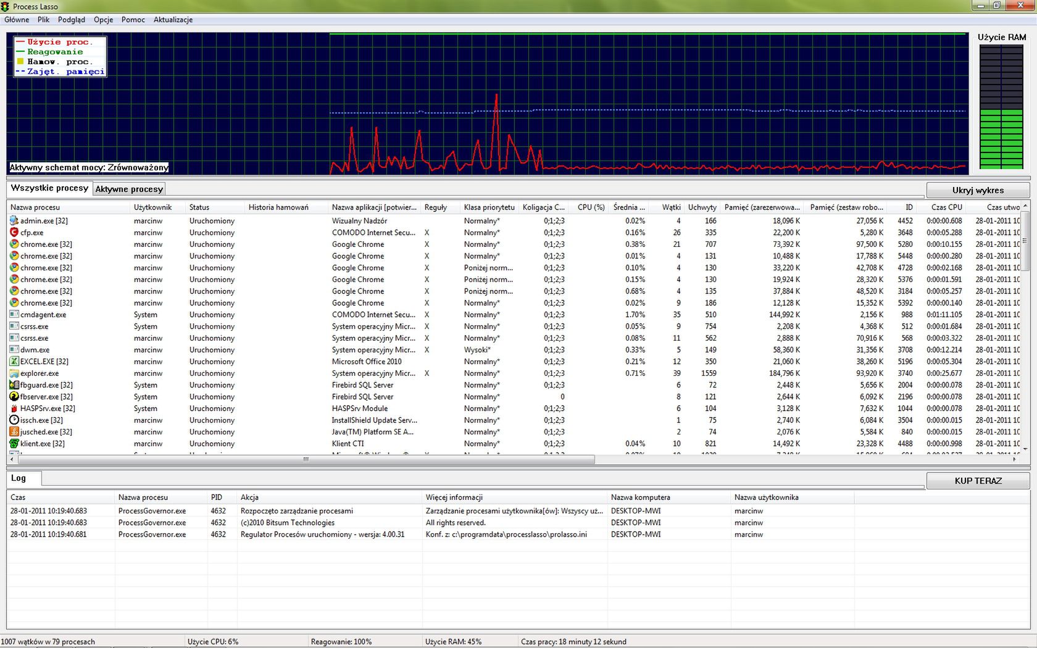Click the KUP TERAZ button
The image size is (1037, 648).
(x=978, y=481)
